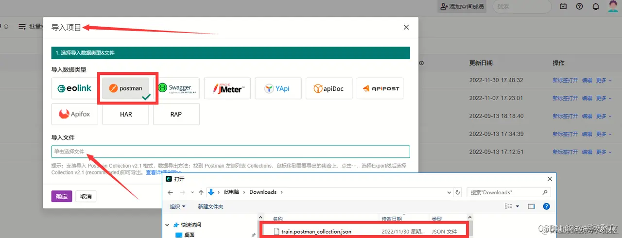The width and height of the screenshot is (622, 238).
Task: Expand 更多 for 2022-09-13 18:18:40 row
Action: (604, 116)
